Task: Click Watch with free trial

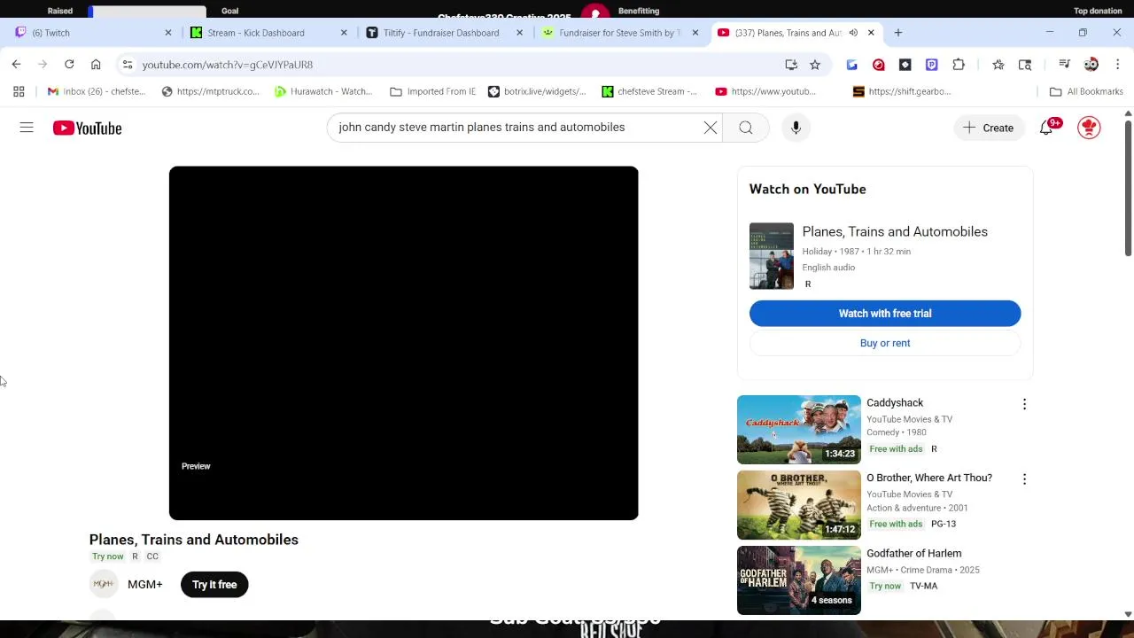Action: coord(885,314)
